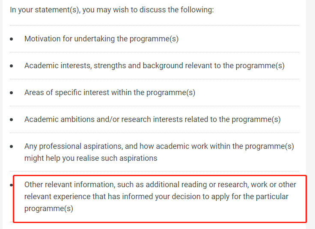Click the bullet dot before 'Areas of specific interest'

coord(12,93)
